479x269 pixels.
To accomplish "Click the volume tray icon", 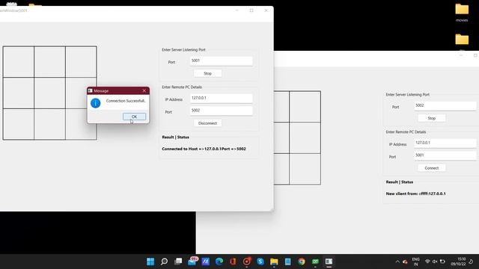I will (x=435, y=262).
